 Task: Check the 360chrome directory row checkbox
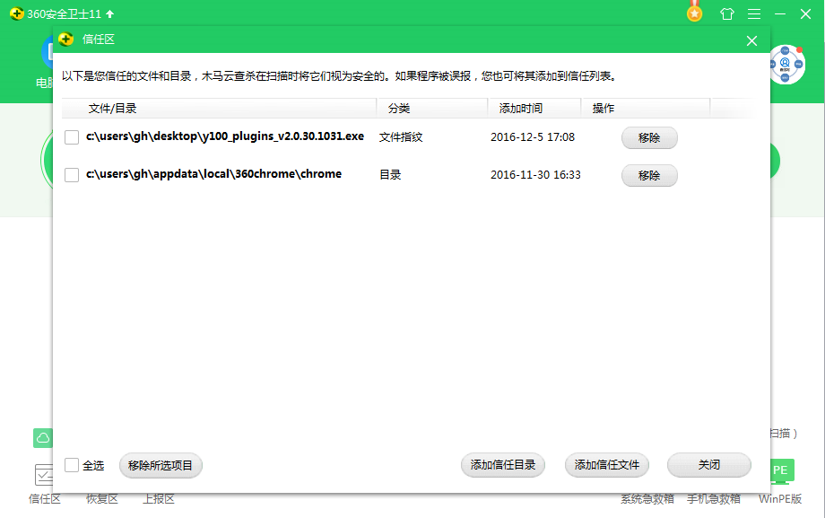pyautogui.click(x=73, y=175)
